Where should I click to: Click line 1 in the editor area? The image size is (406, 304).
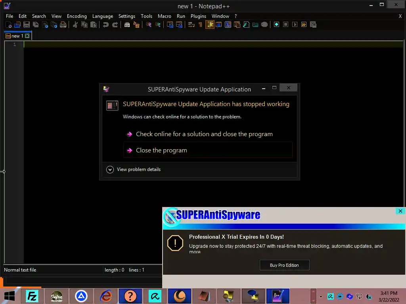213,44
